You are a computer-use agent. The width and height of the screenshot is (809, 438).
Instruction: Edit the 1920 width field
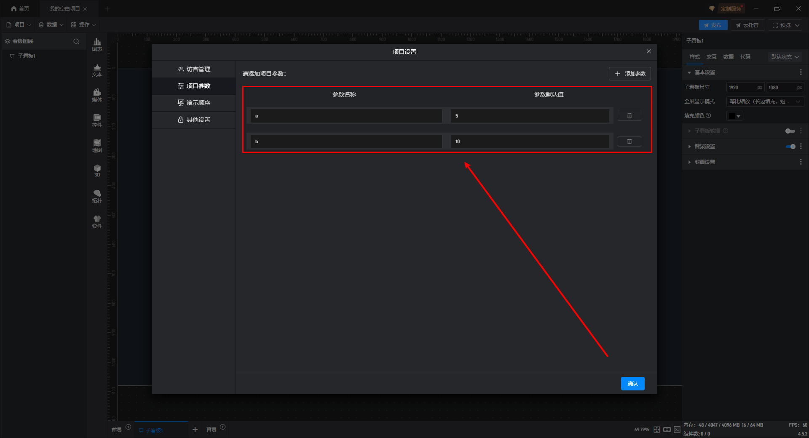[745, 88]
